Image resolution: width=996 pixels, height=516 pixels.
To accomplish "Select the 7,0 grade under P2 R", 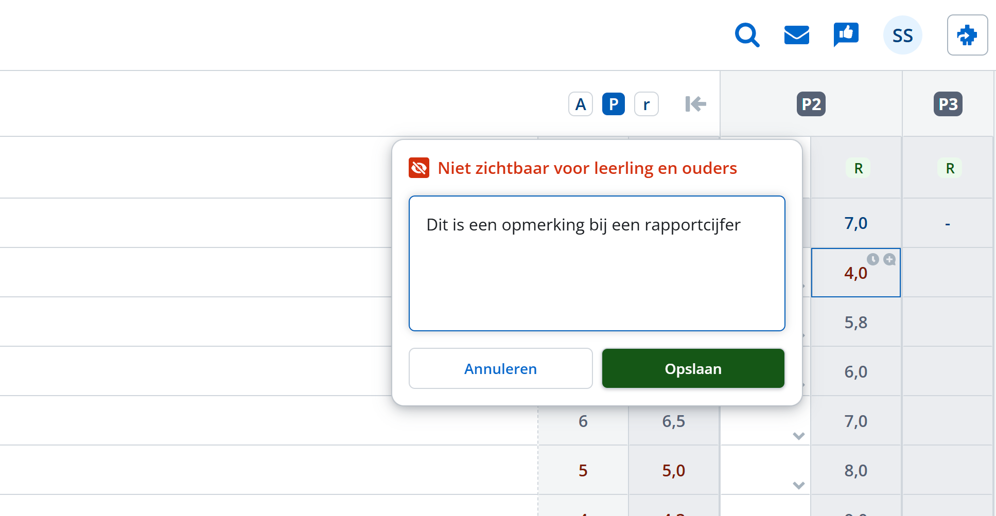I will (x=856, y=223).
